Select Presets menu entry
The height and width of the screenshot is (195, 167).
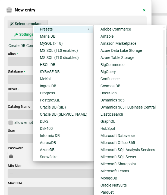pyautogui.click(x=63, y=29)
